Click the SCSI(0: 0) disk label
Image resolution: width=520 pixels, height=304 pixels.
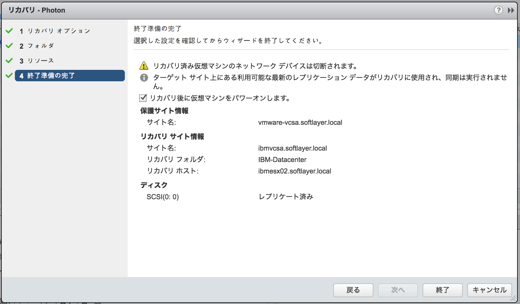163,197
